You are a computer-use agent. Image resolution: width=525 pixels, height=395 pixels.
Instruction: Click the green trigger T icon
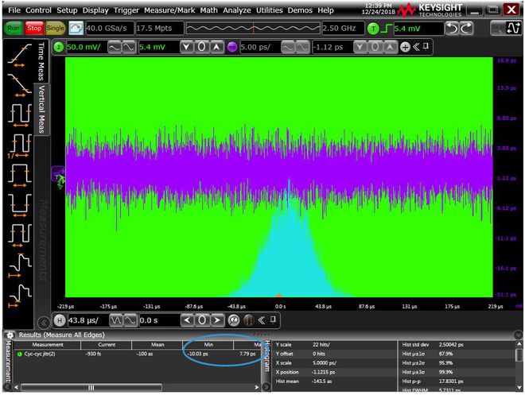[373, 29]
